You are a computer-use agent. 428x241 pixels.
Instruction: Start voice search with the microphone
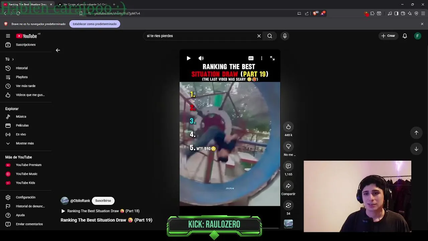coord(285,36)
